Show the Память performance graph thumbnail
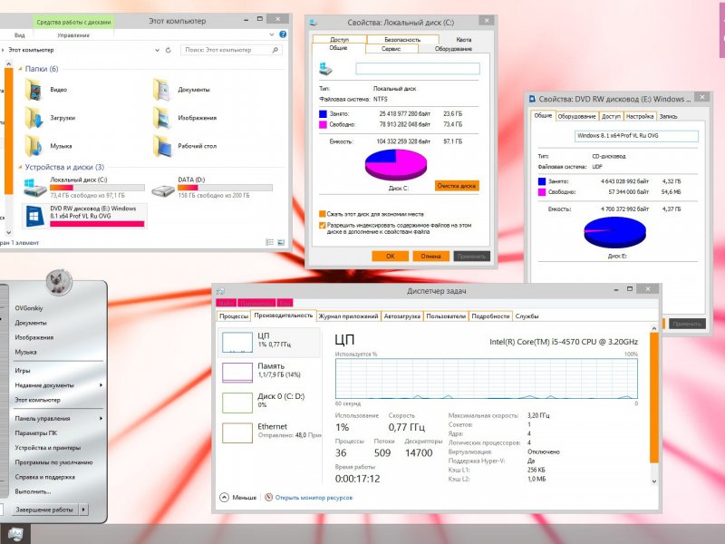 237,373
